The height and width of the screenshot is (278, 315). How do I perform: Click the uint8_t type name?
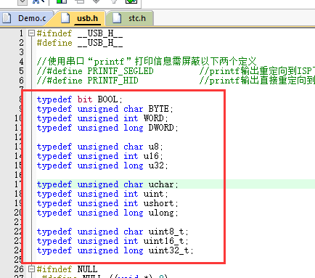tap(166, 232)
